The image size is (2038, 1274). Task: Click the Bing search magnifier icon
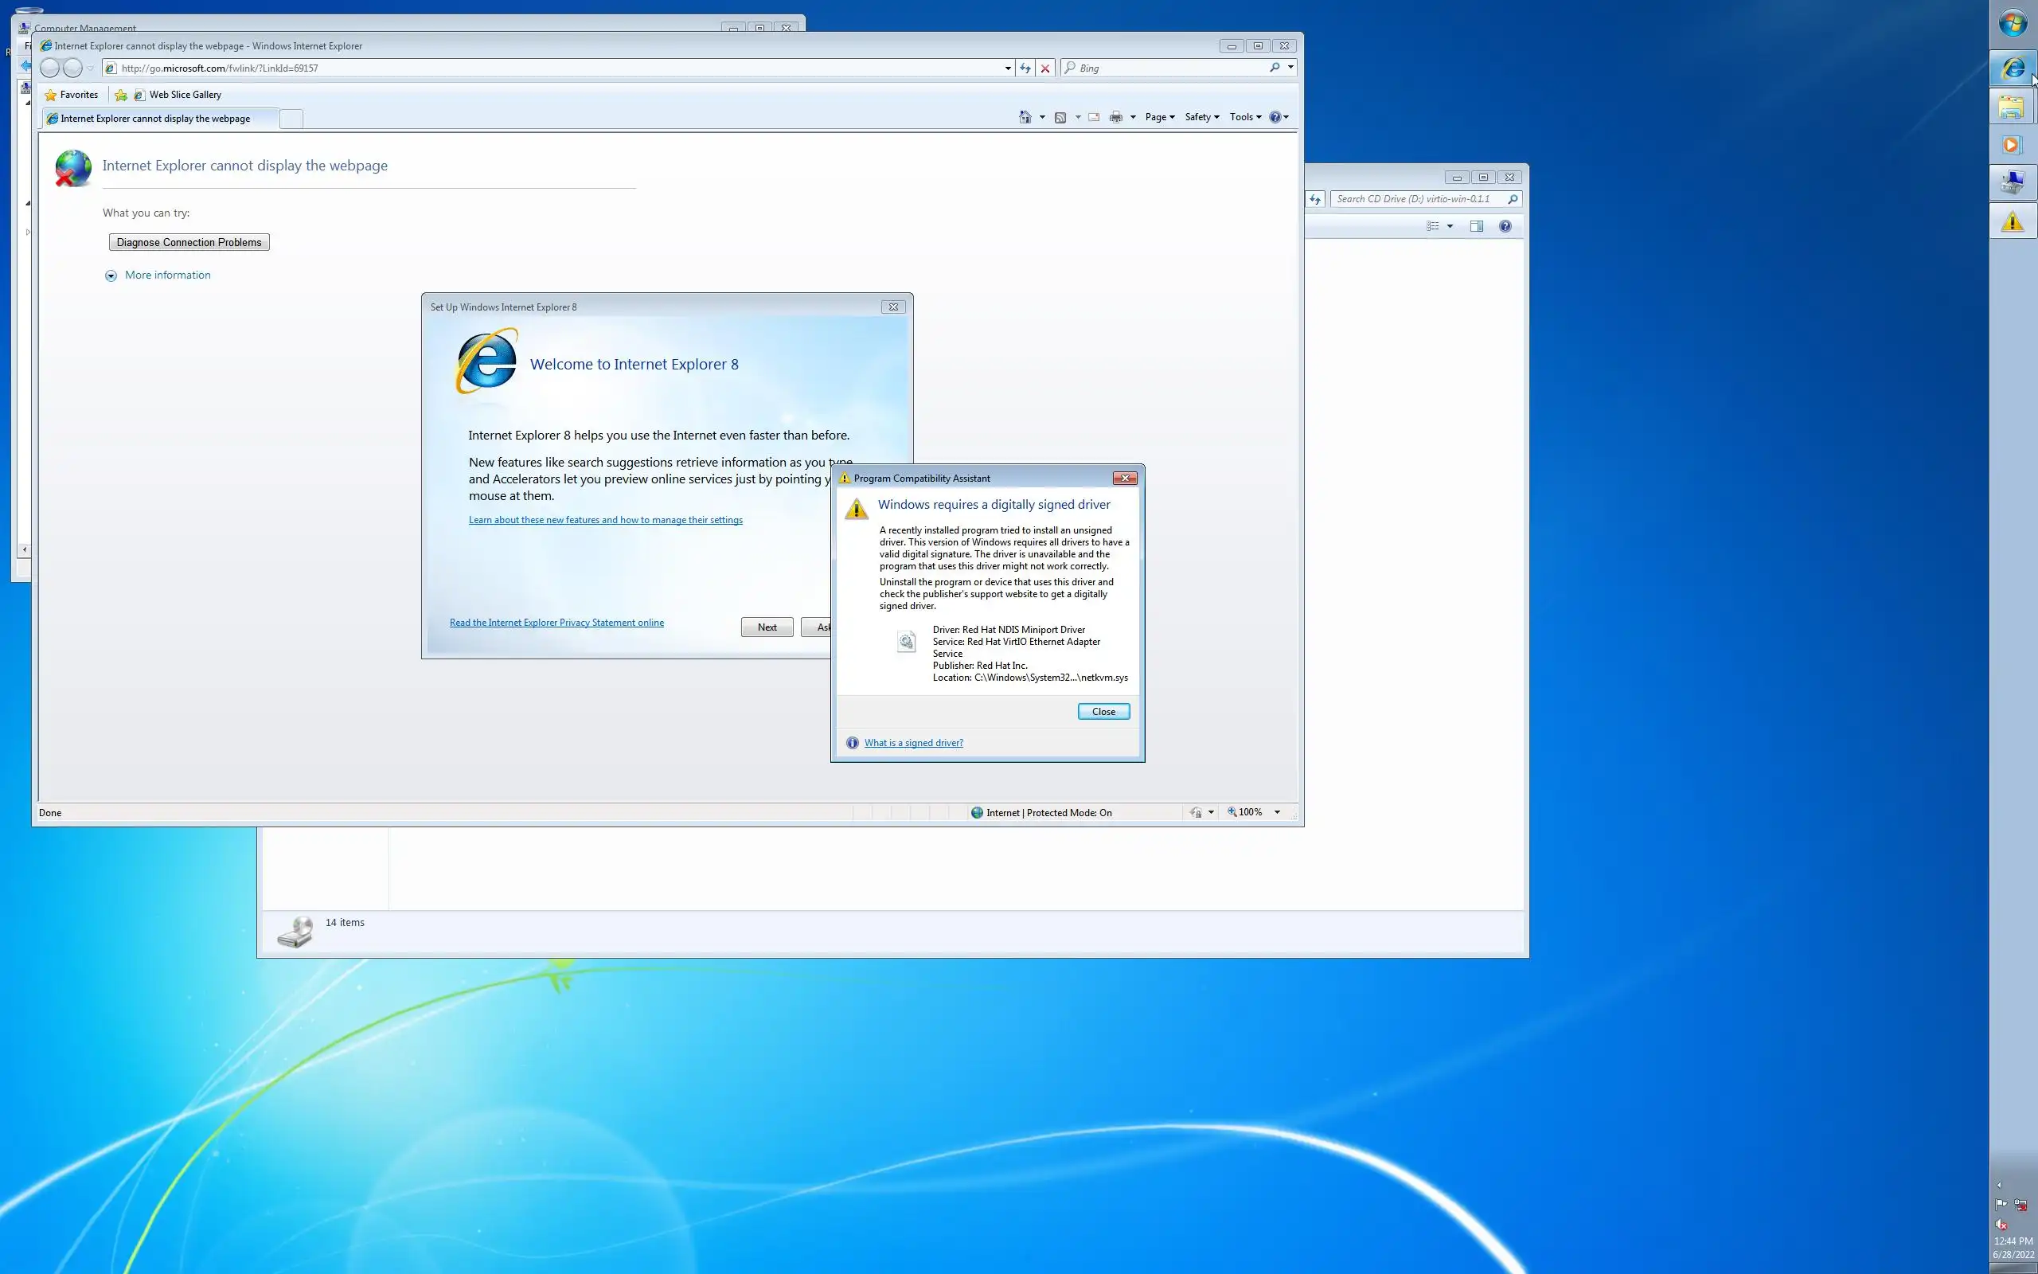pos(1275,68)
